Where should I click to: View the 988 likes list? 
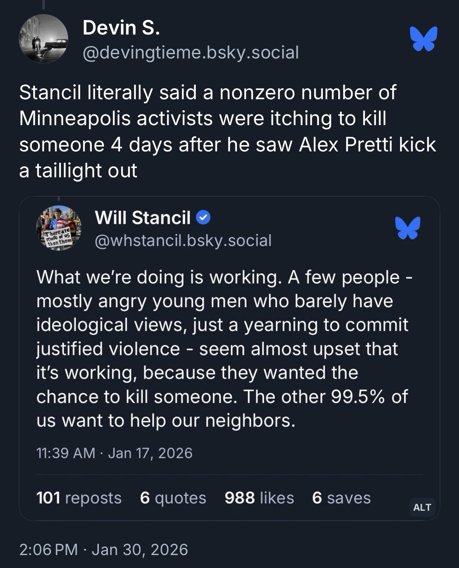tap(259, 498)
